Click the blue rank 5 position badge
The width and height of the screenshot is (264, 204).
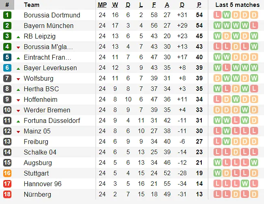[x=7, y=57]
